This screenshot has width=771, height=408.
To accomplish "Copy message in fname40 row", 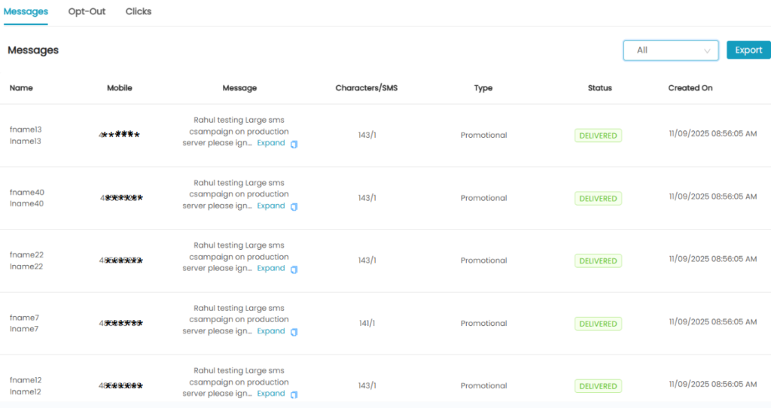I will pos(294,206).
